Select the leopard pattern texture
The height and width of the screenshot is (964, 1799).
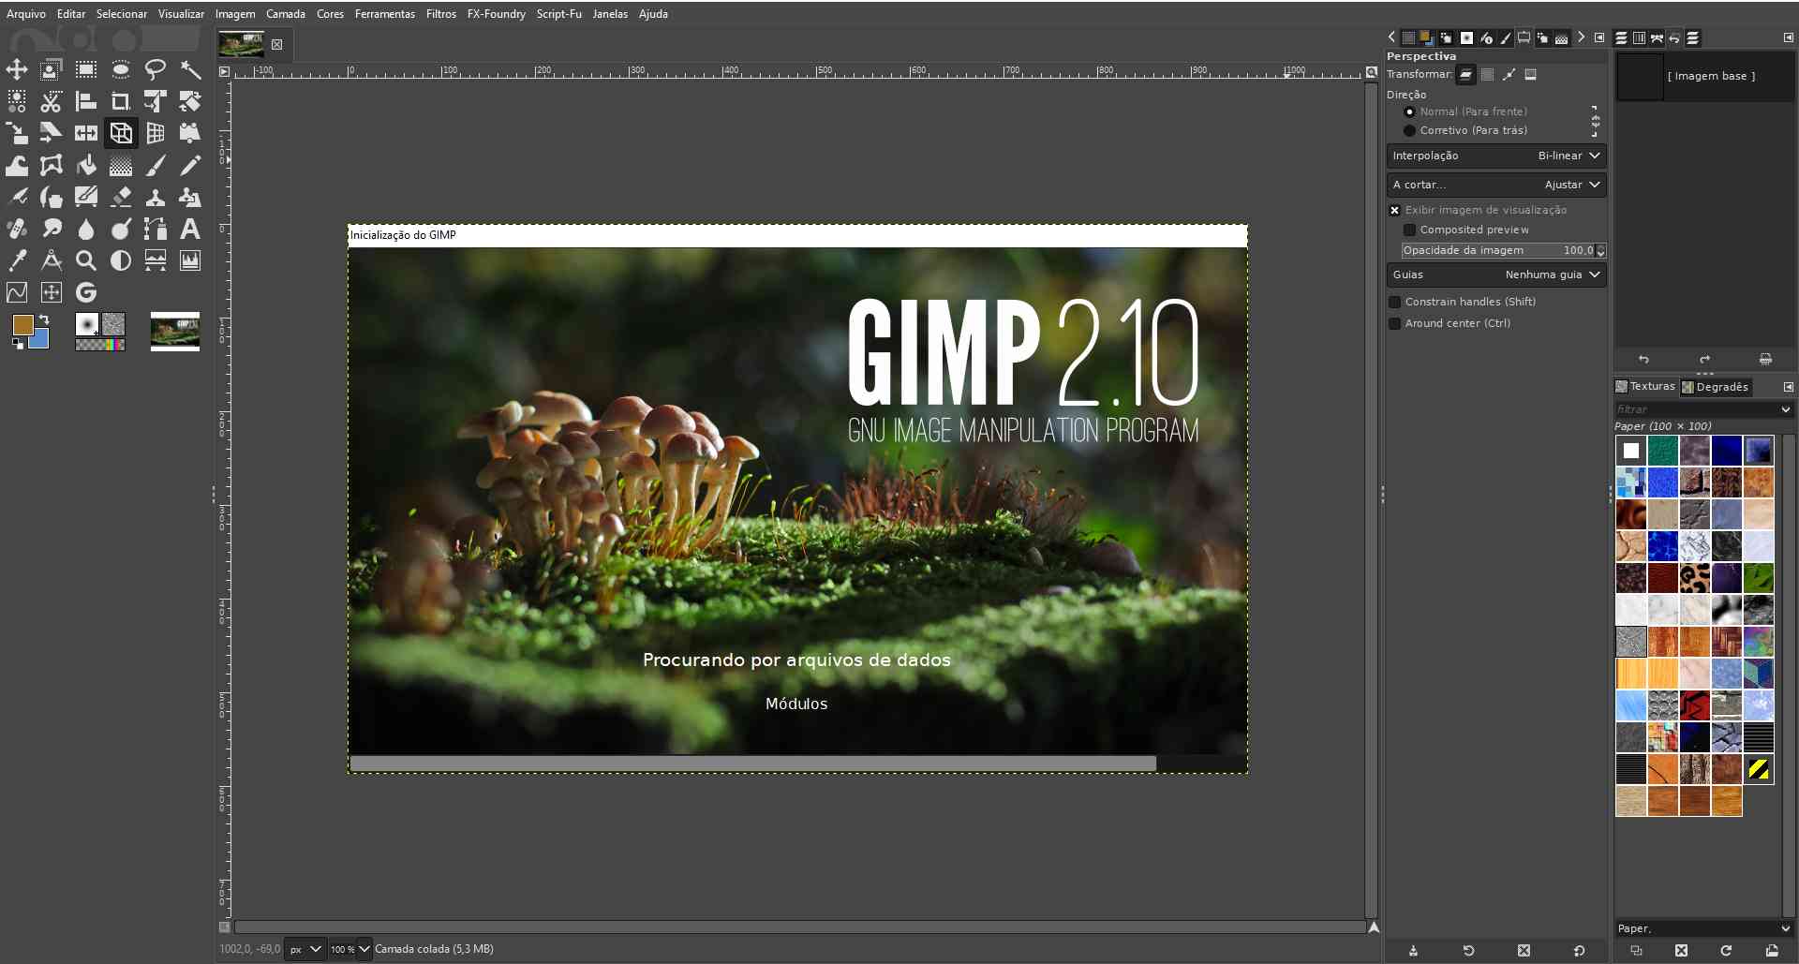tap(1695, 577)
